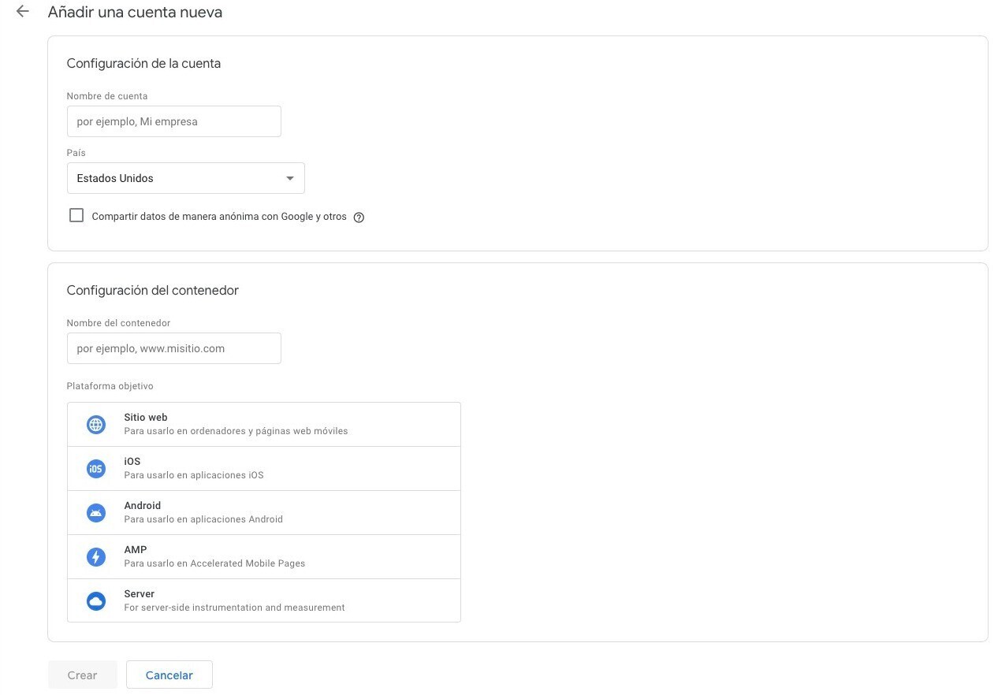
Task: Choose the Android platform option
Action: coord(264,513)
